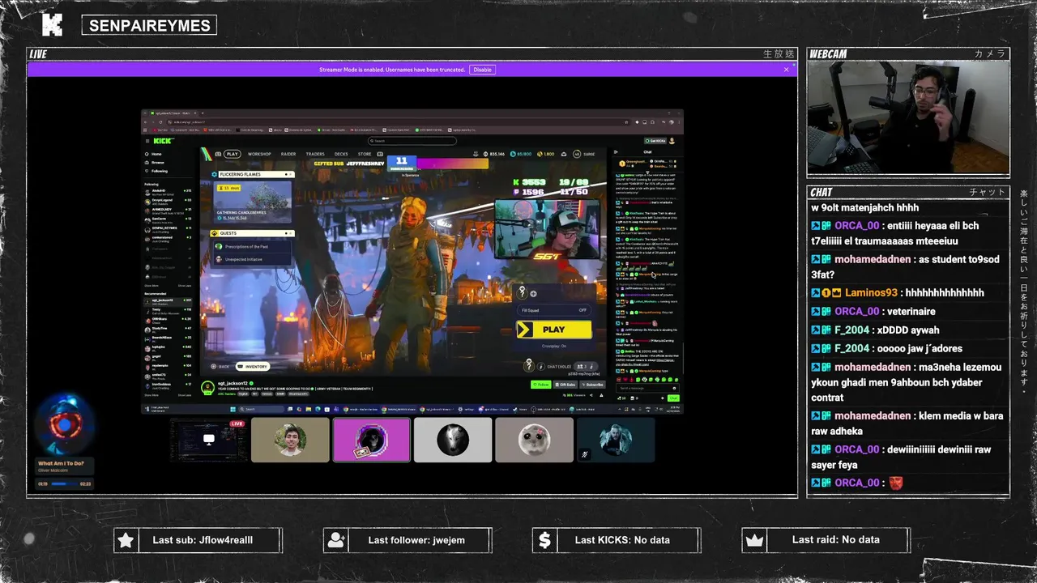Click the yellow PLAY button
Image resolution: width=1037 pixels, height=583 pixels.
554,330
